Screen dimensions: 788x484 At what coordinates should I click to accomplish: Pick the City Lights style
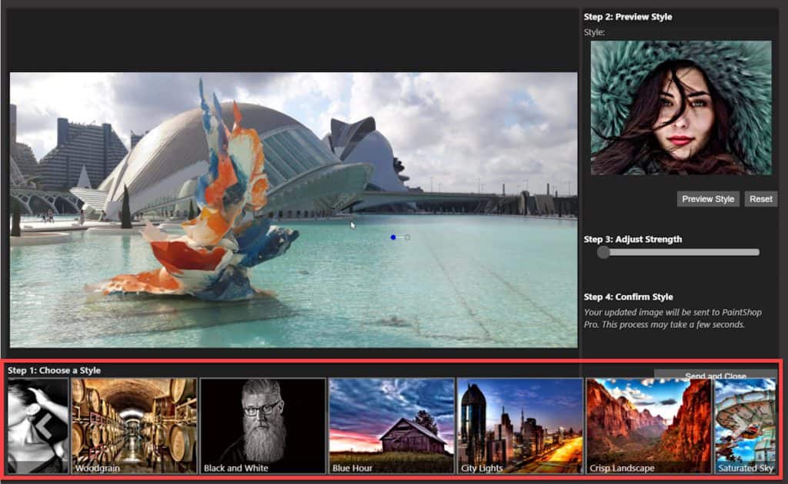click(519, 426)
